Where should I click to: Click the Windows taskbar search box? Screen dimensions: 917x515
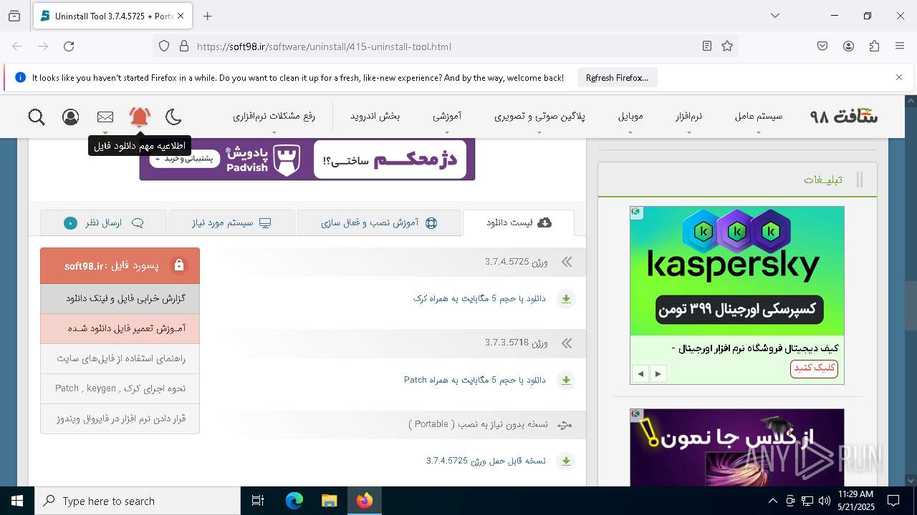[138, 501]
